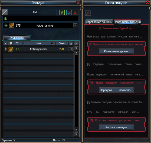Sort members by Очки column header

click(x=62, y=43)
